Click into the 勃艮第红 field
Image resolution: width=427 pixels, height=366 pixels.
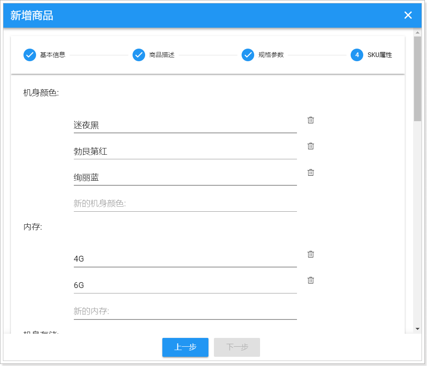tap(185, 151)
